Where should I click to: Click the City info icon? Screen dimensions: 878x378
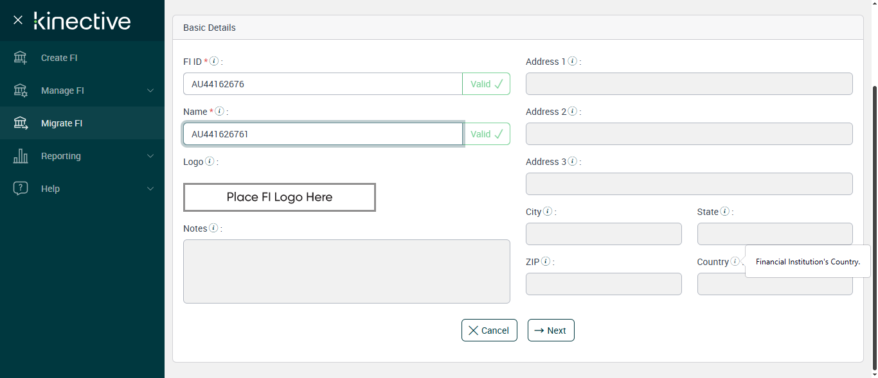tap(548, 212)
